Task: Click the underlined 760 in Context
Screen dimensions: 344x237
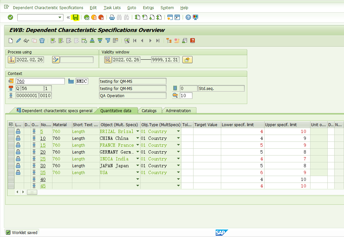Action: pos(21,81)
